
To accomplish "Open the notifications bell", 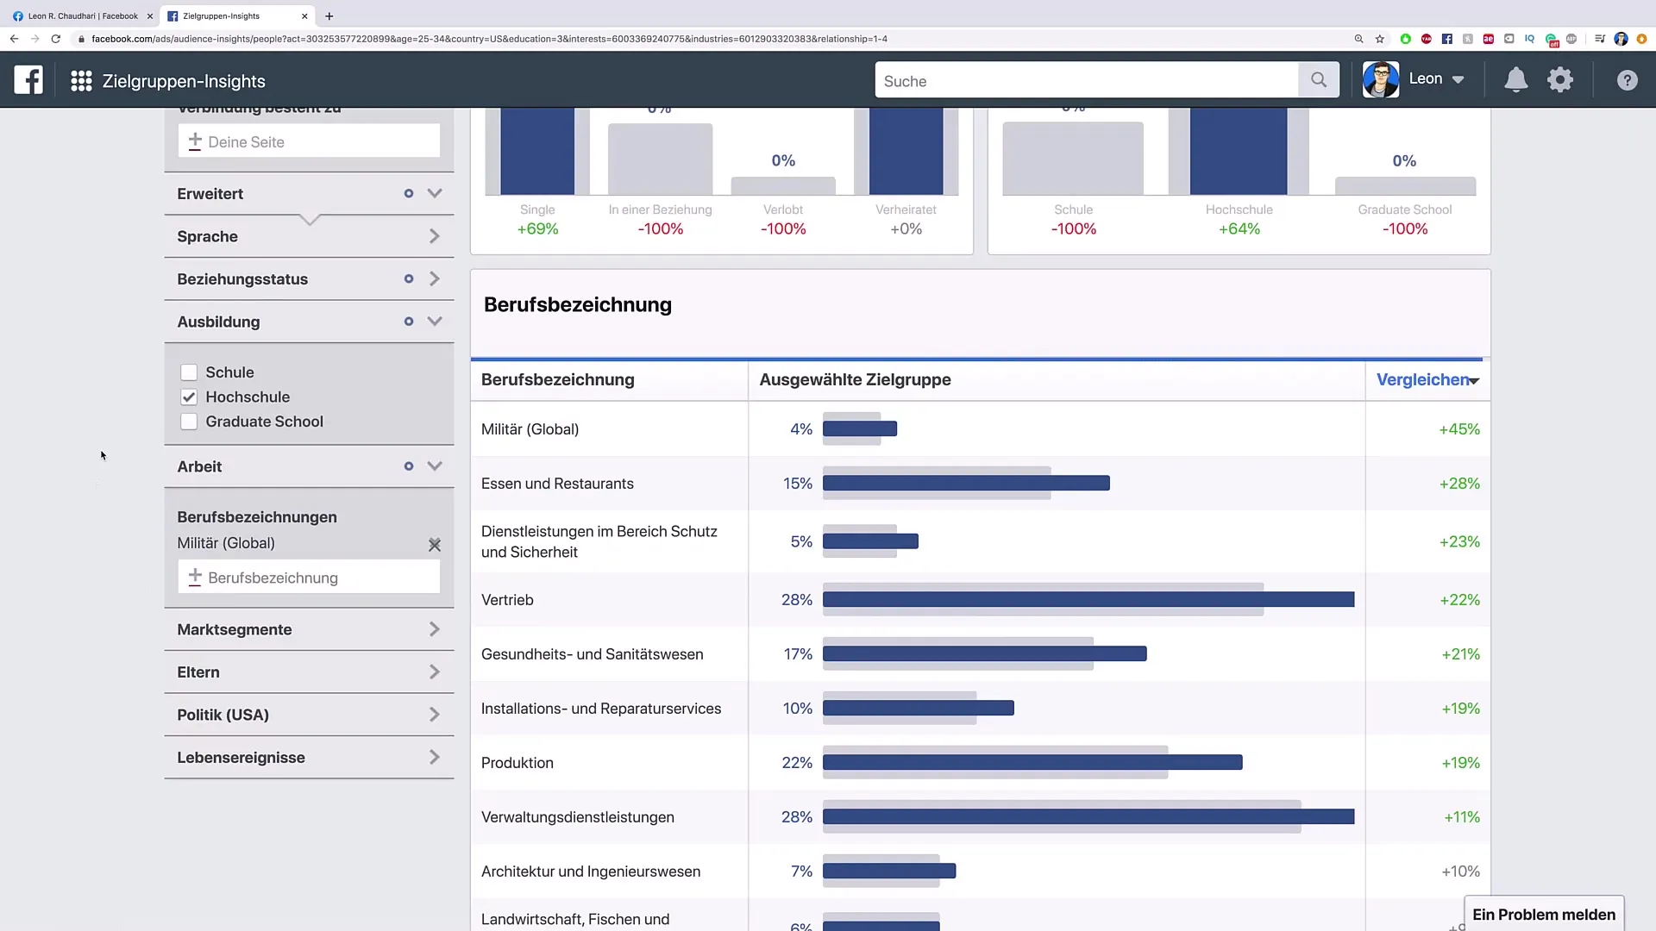I will click(1515, 80).
